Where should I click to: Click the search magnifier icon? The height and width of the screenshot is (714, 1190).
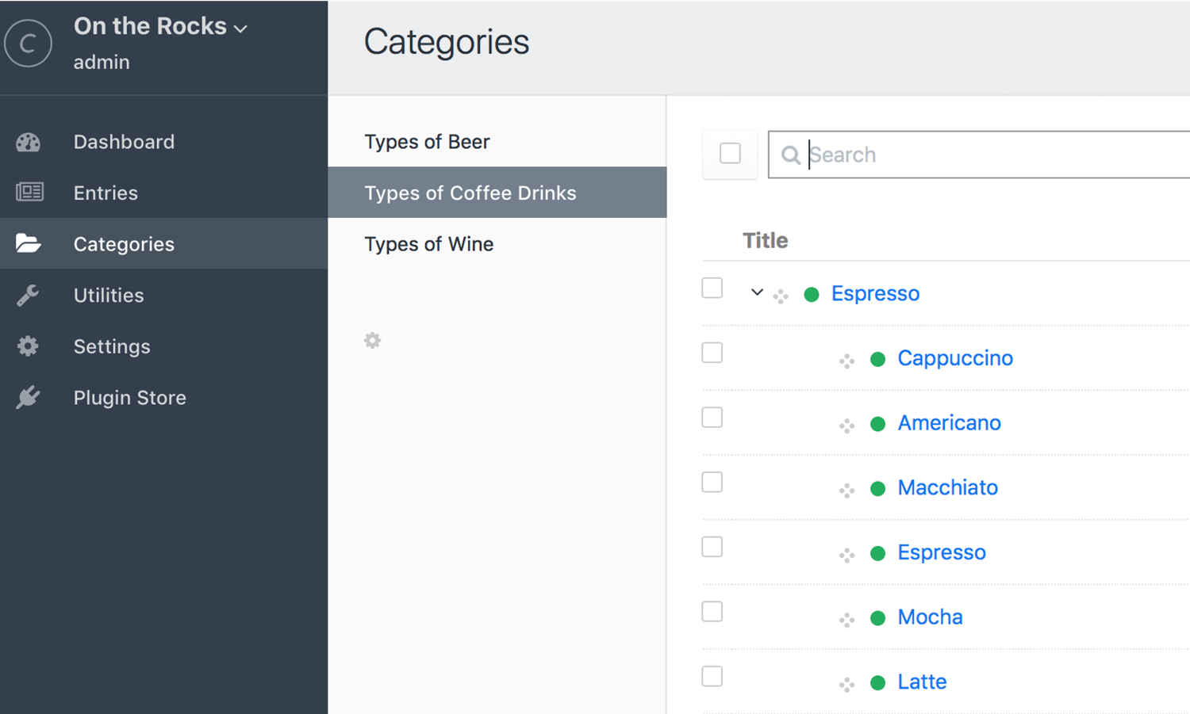[x=790, y=155]
